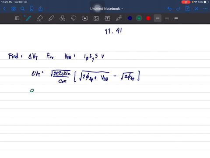Select the Laser pointer tool
Image resolution: width=210 pixels, height=158 pixels.
pyautogui.click(x=119, y=18)
